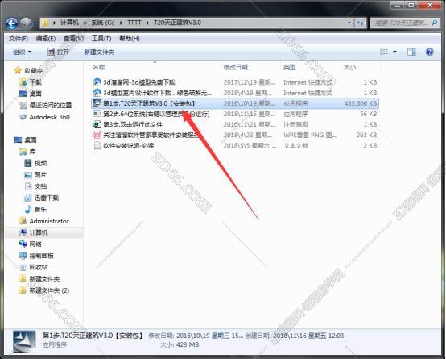Viewport: 446px width, 359px height.
Task: Sort by the 类型 column header
Action: [290, 67]
